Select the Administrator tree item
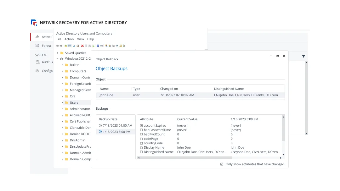Viewport: 340px width, 191px height. pos(80,109)
